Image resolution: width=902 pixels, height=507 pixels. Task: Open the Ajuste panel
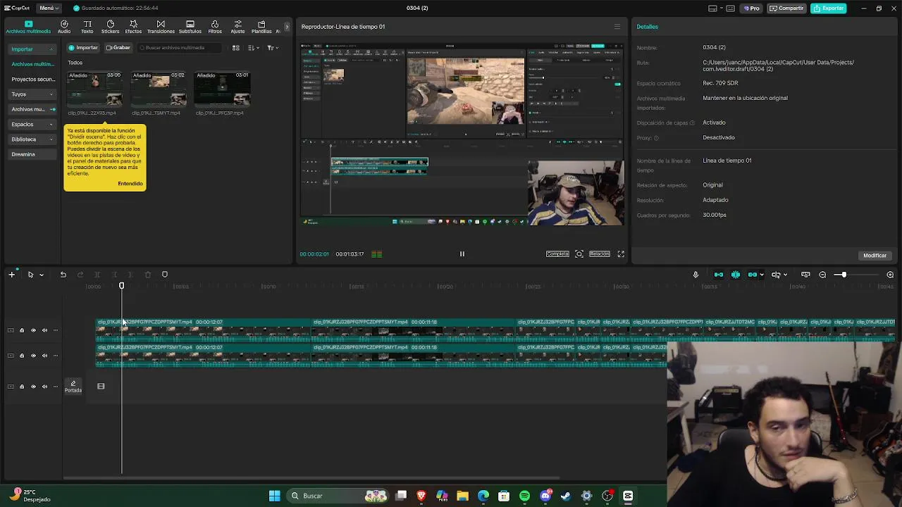tap(237, 27)
